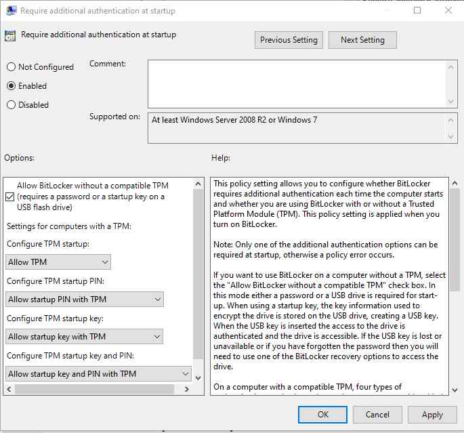Open the TPM startup key and PIN dropdown

click(x=98, y=374)
